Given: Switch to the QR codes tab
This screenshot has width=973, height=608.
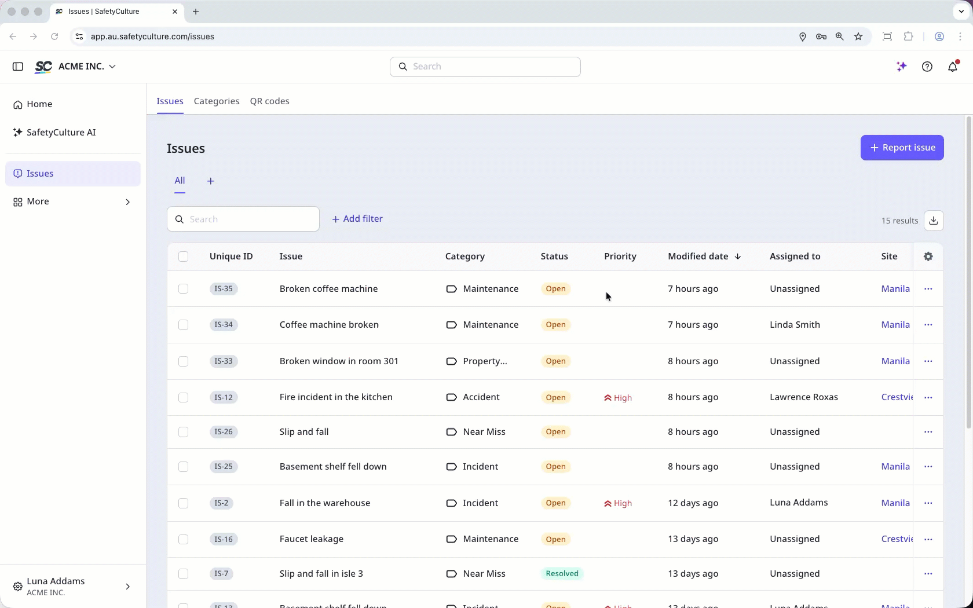Looking at the screenshot, I should pos(269,101).
